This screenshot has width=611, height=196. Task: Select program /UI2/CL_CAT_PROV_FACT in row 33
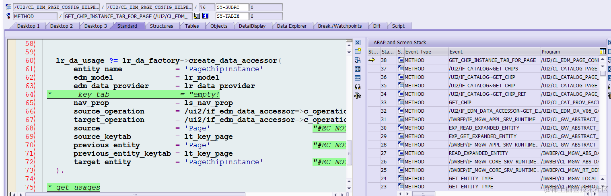(x=570, y=102)
